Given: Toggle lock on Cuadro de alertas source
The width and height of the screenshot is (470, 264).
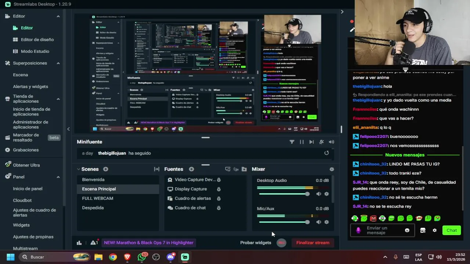Looking at the screenshot, I should (x=219, y=198).
